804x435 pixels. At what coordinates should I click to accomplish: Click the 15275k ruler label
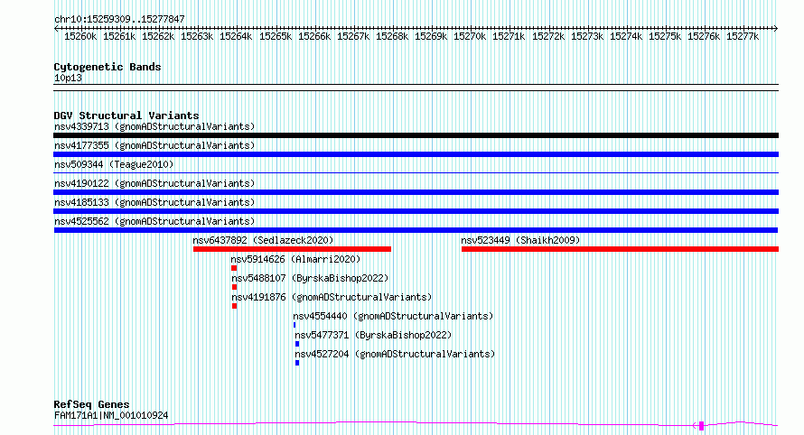[665, 37]
